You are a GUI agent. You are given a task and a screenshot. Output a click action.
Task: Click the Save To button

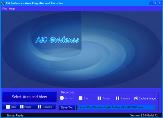[x=67, y=107]
